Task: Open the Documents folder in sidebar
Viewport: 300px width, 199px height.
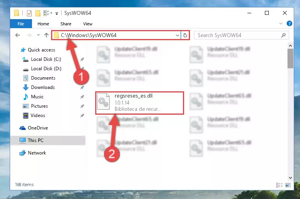Action: (43, 78)
